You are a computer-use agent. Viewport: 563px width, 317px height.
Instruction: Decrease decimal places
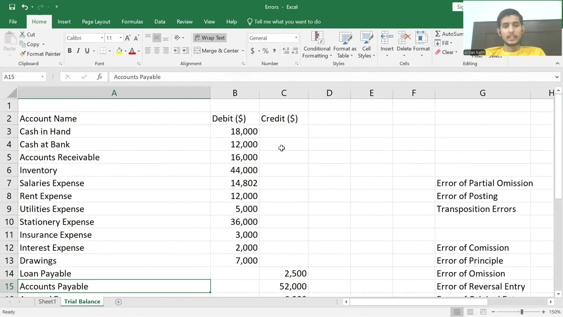click(x=295, y=51)
